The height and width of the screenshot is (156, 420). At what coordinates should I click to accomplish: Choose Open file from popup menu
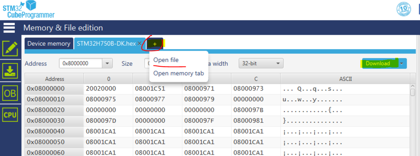tap(166, 60)
